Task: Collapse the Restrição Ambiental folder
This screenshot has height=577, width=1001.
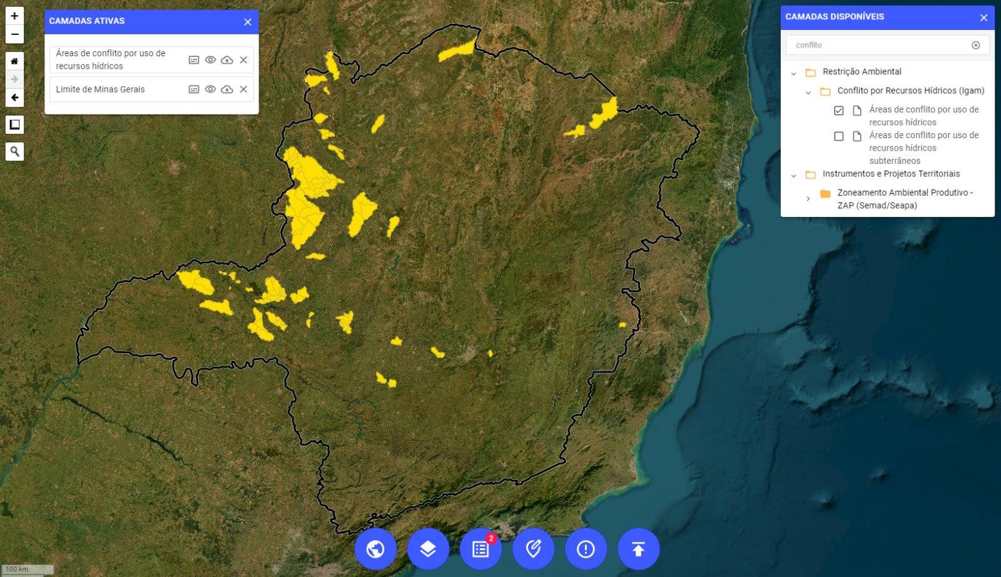Action: (793, 73)
